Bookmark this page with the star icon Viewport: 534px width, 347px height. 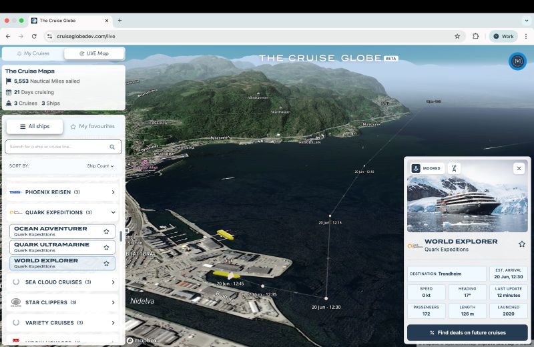click(457, 36)
